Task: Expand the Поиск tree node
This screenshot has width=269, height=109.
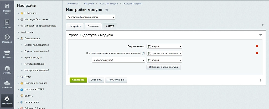Action: coord(18,77)
